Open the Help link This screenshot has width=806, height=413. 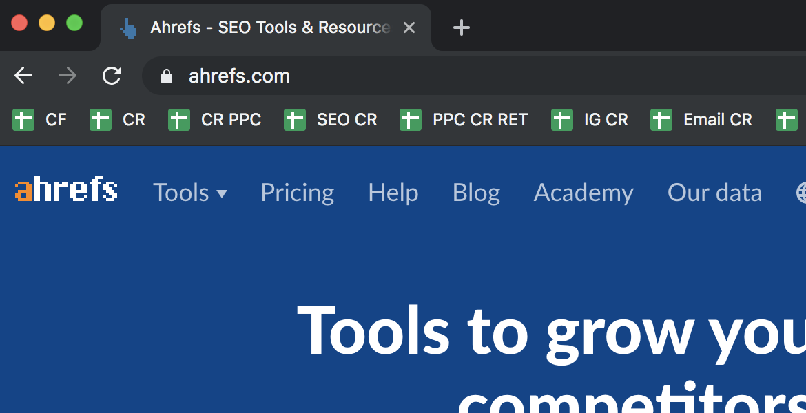pyautogui.click(x=393, y=193)
